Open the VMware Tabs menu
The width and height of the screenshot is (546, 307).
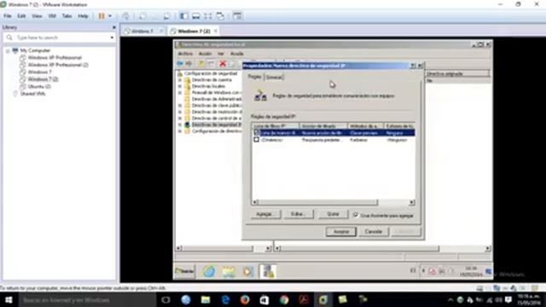67,16
